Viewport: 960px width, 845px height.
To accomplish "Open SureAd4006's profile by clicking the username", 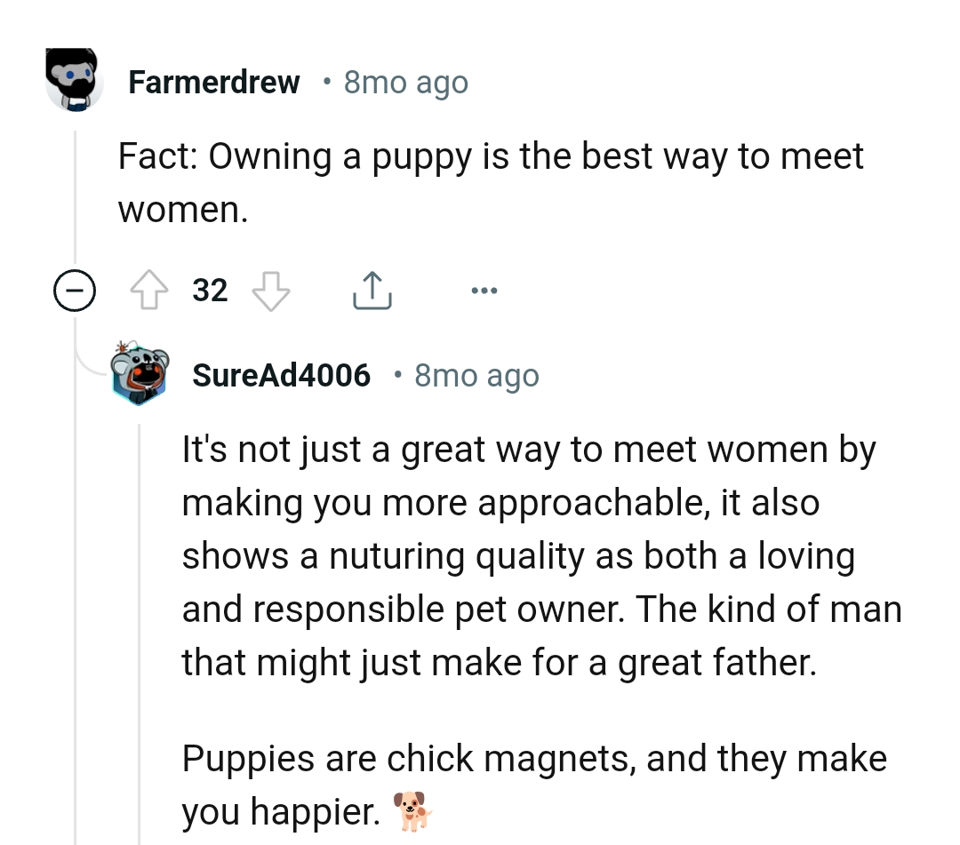I will click(282, 374).
